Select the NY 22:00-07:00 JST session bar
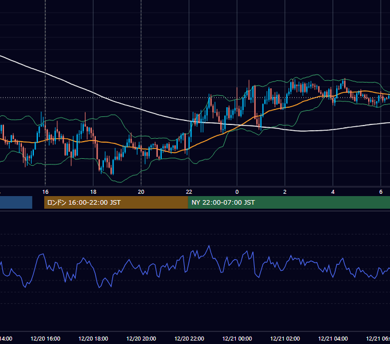This screenshot has height=344, width=390. click(288, 202)
